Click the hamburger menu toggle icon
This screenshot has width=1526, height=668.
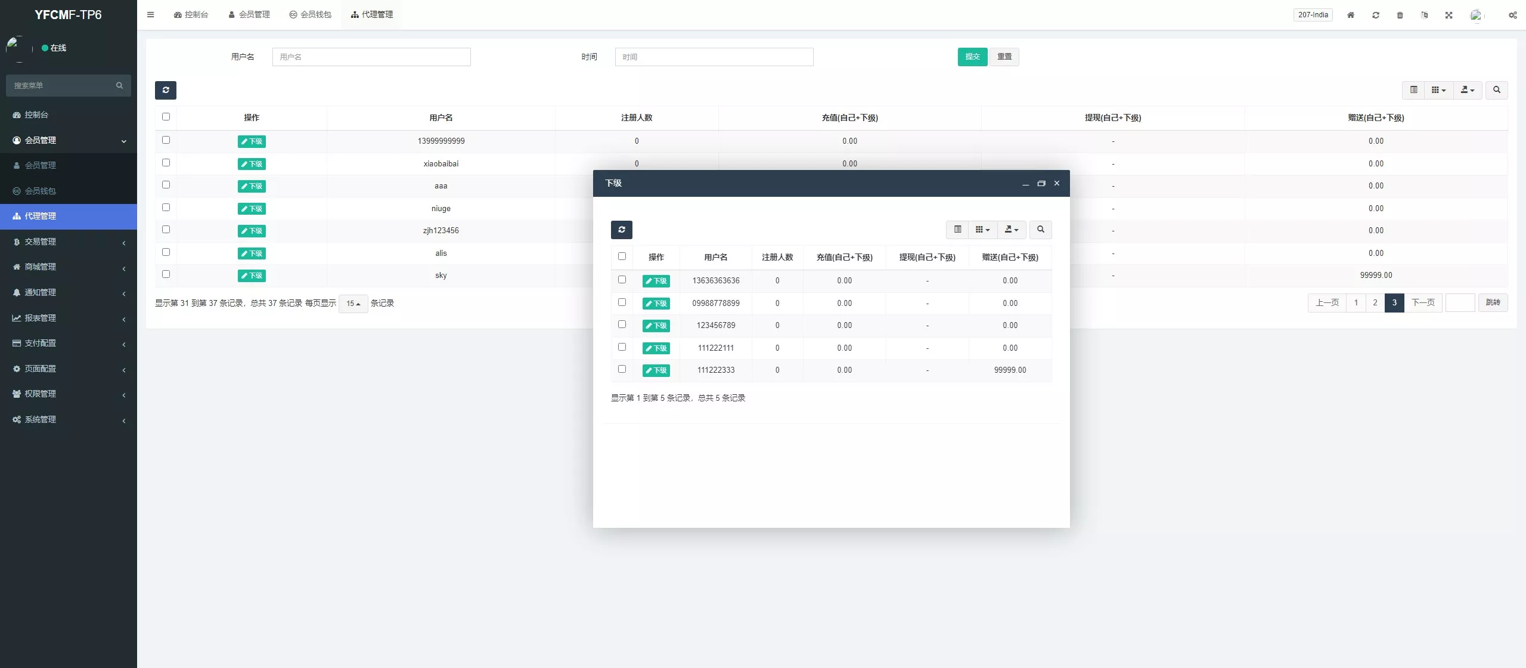(150, 15)
